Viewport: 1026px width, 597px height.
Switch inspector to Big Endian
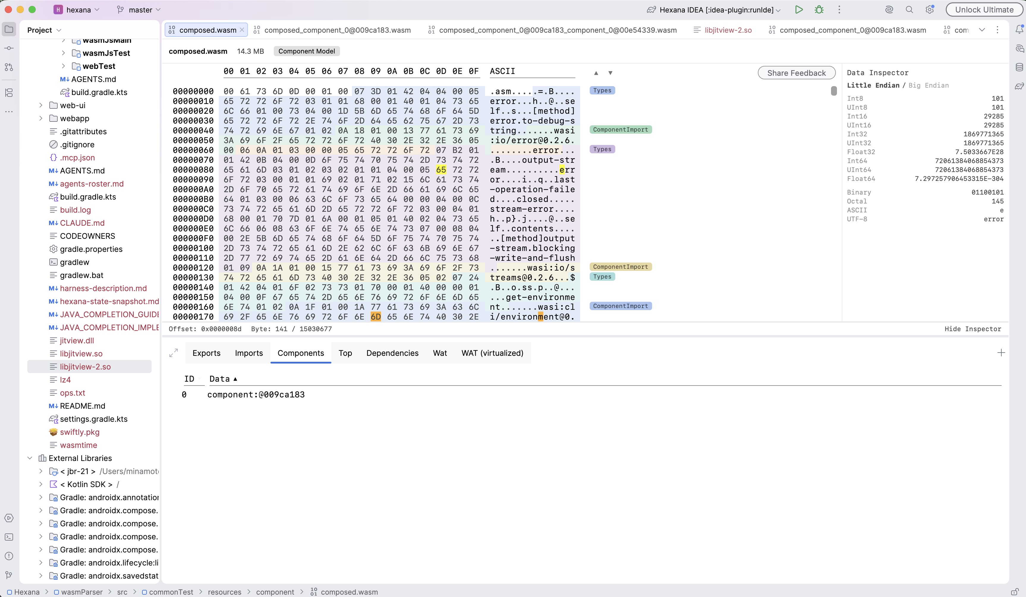(x=929, y=86)
